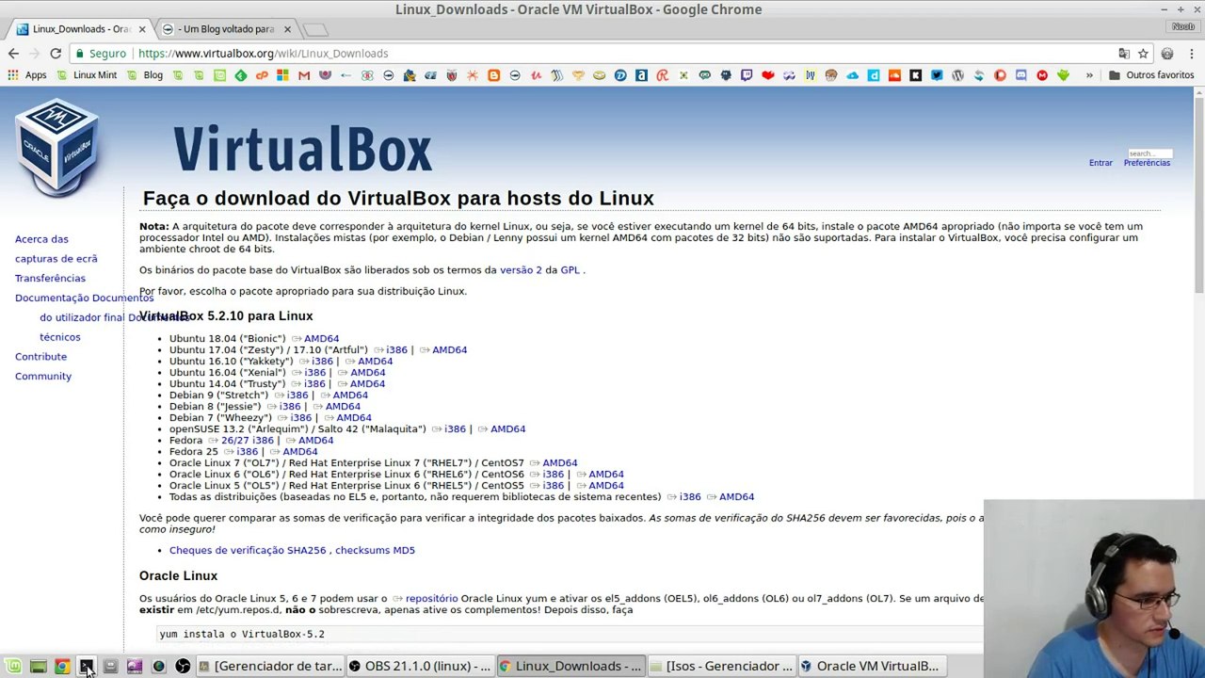Open the Preferências link
Viewport: 1205px width, 678px height.
pos(1147,163)
